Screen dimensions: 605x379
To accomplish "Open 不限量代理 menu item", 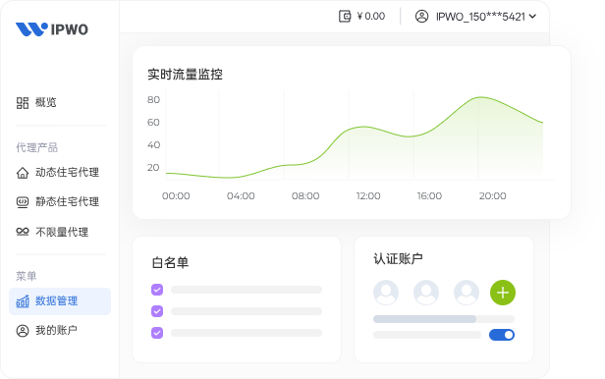I will 62,232.
